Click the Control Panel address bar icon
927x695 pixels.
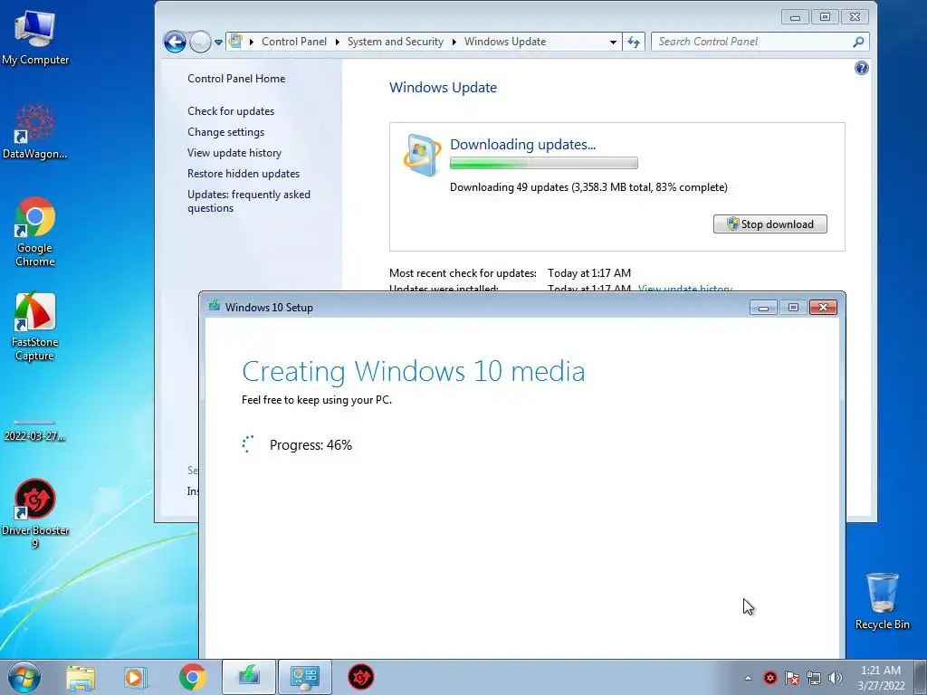click(236, 42)
